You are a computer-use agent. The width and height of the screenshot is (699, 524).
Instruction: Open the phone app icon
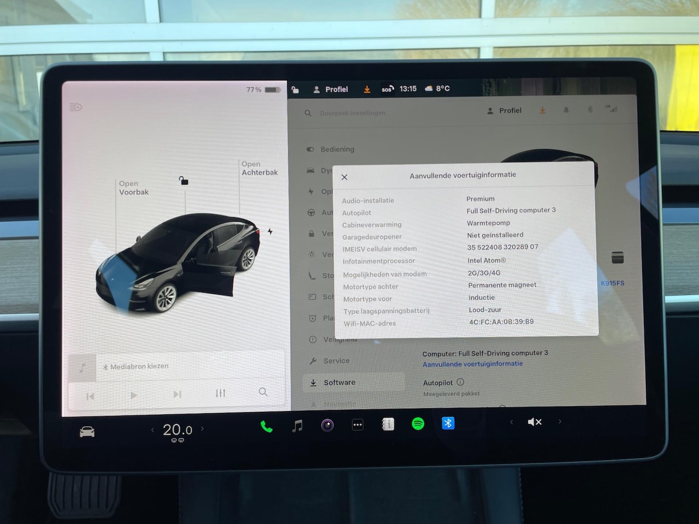(266, 426)
